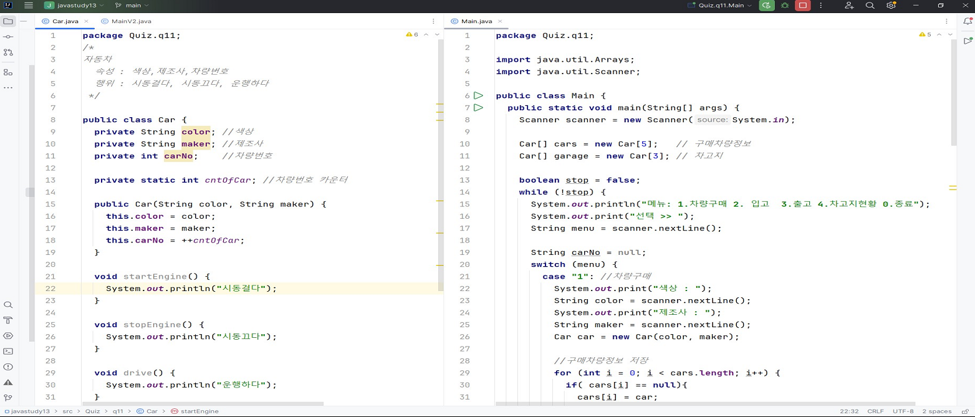Click Quiz in the breadcrumb bar

[92, 411]
